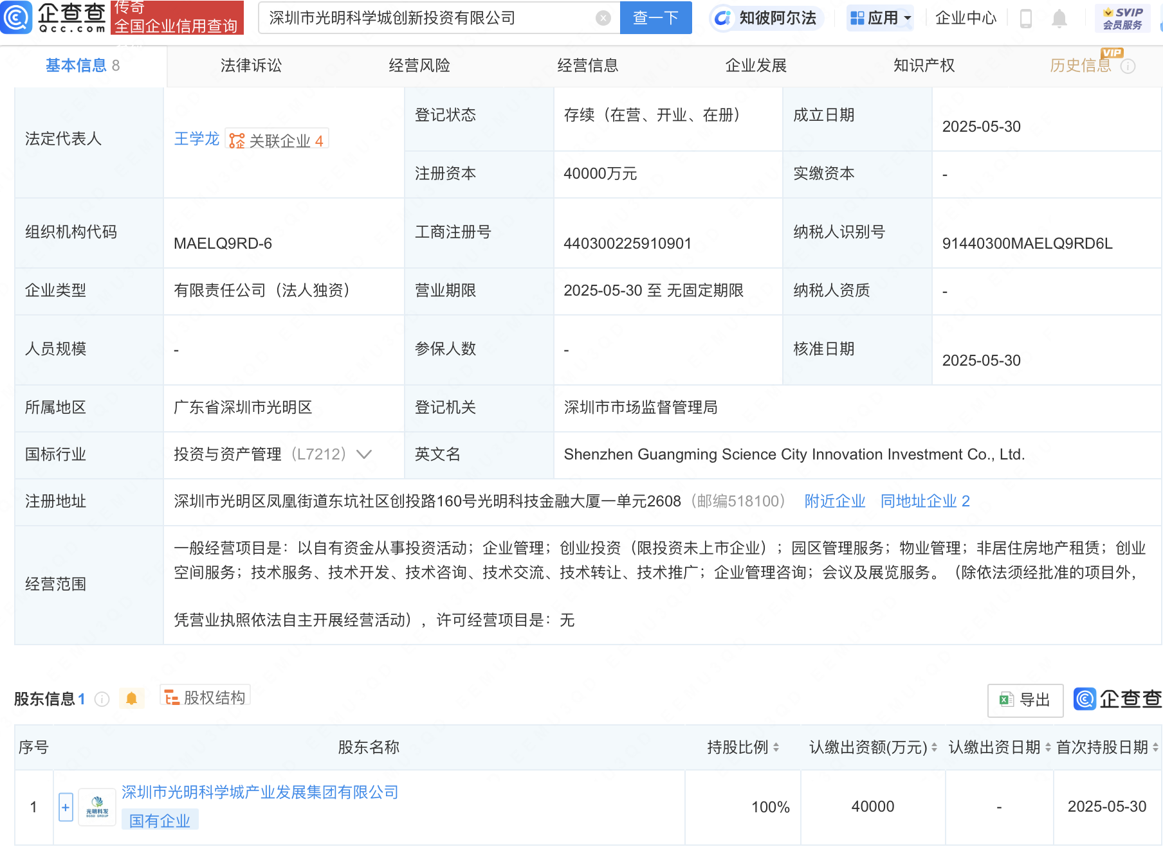Click registration number 440300225910901
1163x847 pixels.
(627, 244)
